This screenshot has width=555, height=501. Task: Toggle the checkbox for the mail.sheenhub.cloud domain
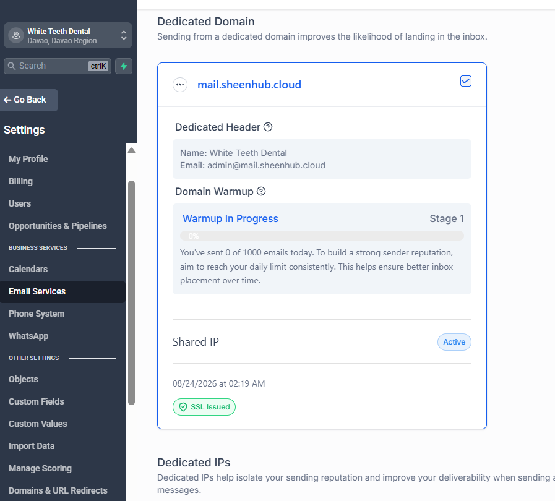[x=465, y=81]
